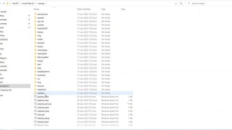The height and width of the screenshot is (130, 232).
Task: Select the phpMyAdmin folder icon
Action: [x=36, y=71]
